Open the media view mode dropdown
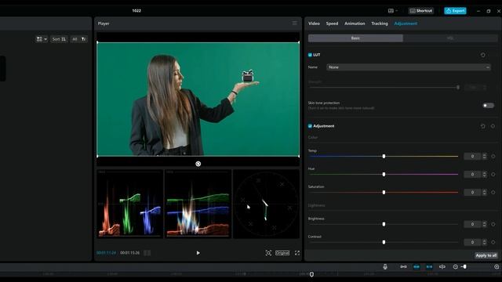502x282 pixels. tap(42, 39)
